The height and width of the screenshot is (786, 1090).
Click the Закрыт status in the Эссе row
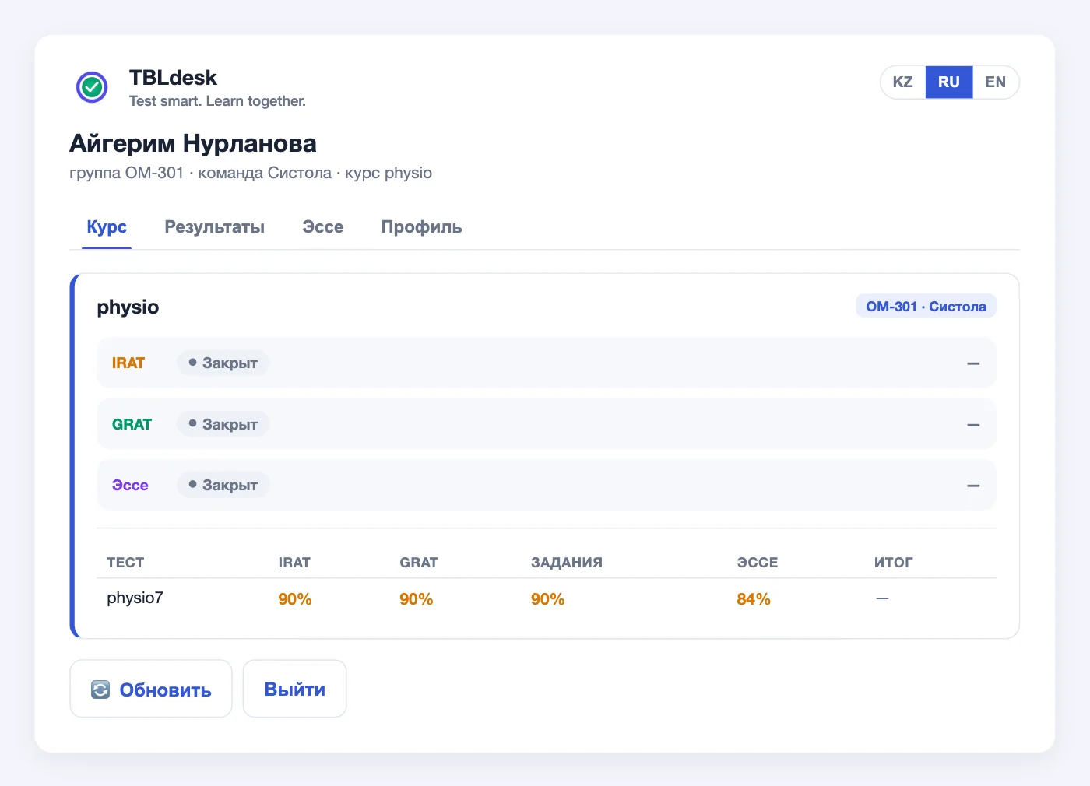223,485
